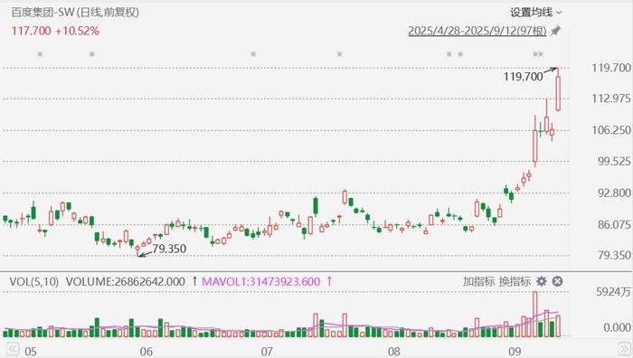Image resolution: width=633 pixels, height=358 pixels.
Task: Click the MAVOL1 value label
Action: click(260, 282)
